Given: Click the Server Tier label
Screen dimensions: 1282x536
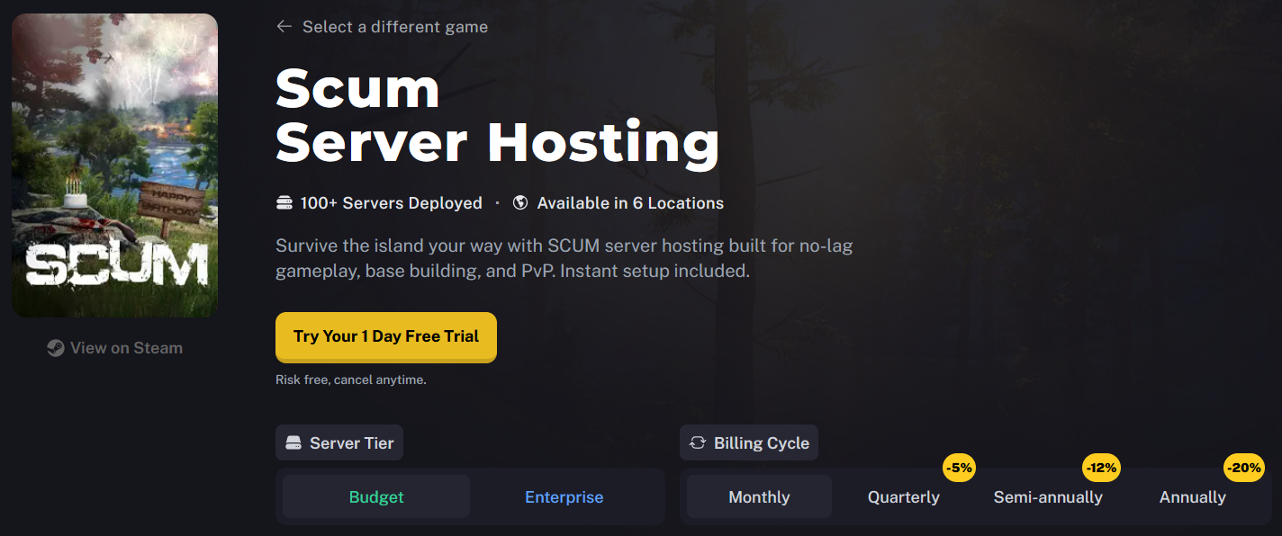Looking at the screenshot, I should [x=352, y=443].
